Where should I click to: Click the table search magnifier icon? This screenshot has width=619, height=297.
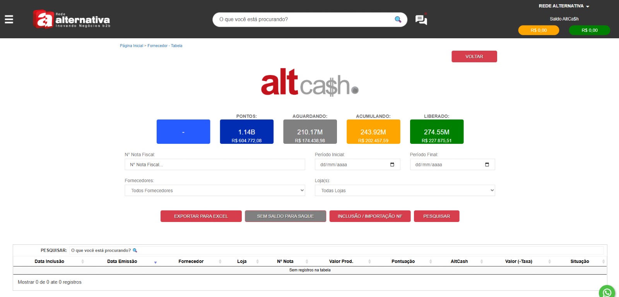pos(135,251)
